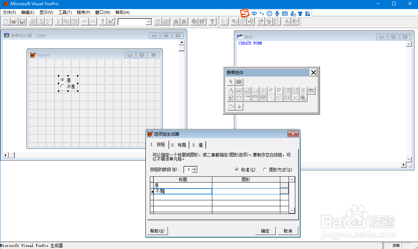Choose the Container control
Image resolution: width=418 pixels, height=249 pixels.
(x=287, y=98)
